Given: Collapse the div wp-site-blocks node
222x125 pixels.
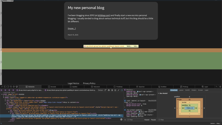Looking at the screenshot, I should coord(5,104).
